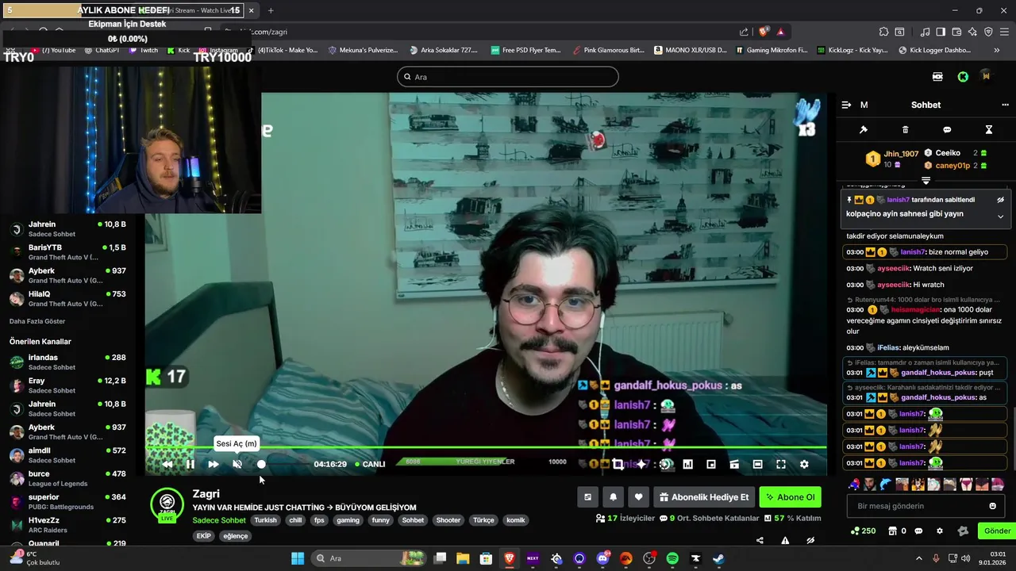This screenshot has width=1016, height=571.
Task: Show hidden system tray icons
Action: 919,558
